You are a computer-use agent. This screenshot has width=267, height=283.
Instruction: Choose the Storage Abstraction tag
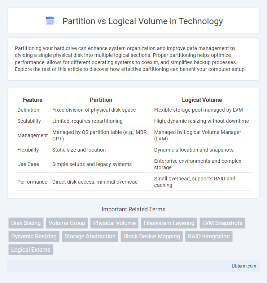(90, 236)
